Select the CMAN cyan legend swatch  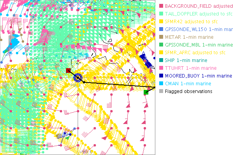click(161, 84)
